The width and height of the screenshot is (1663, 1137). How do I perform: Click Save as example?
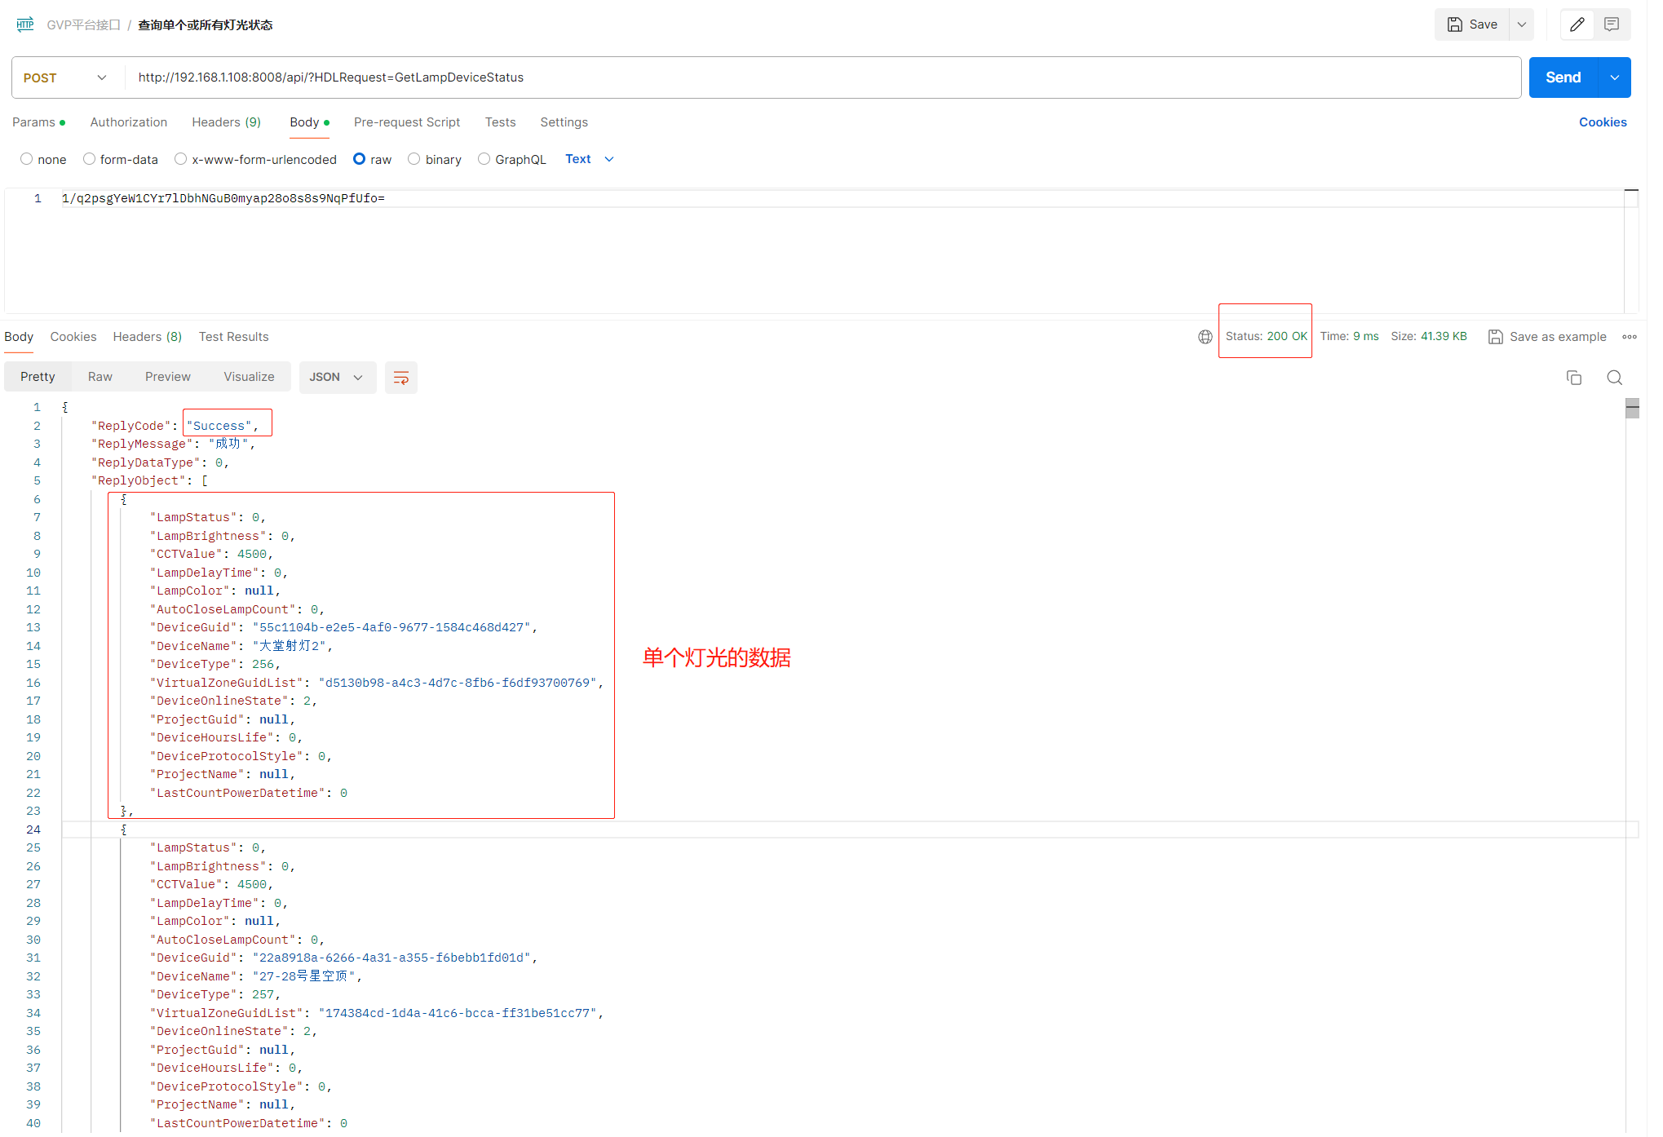(x=1547, y=337)
